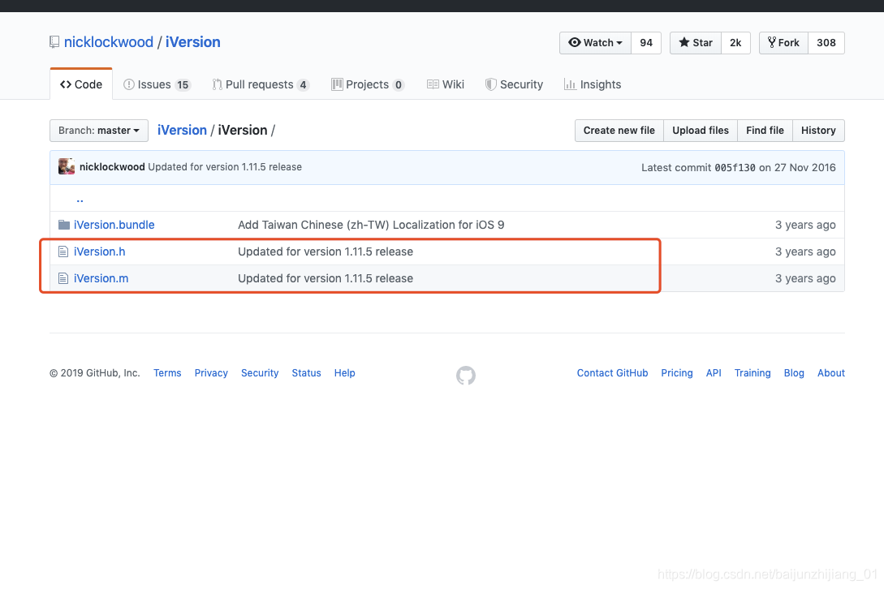Screen dimensions: 884x589
Task: Open the iVersion.m file
Action: point(101,278)
